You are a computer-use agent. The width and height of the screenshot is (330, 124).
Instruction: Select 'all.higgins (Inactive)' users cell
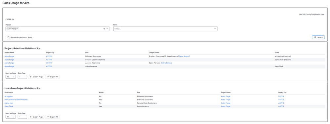[x=282, y=56]
